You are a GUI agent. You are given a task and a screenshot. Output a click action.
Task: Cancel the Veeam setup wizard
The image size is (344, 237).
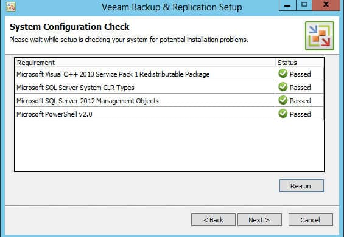click(311, 220)
